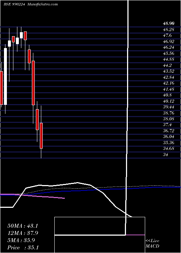The height and width of the screenshot is (253, 181).
Task: Click the 36.04 price axis label
Action: pyautogui.click(x=169, y=137)
